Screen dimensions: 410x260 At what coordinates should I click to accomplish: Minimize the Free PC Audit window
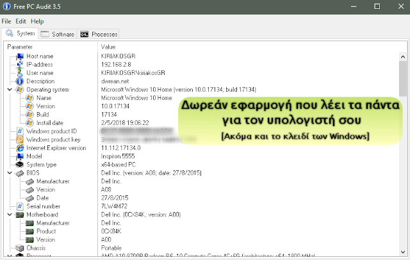(354, 6)
